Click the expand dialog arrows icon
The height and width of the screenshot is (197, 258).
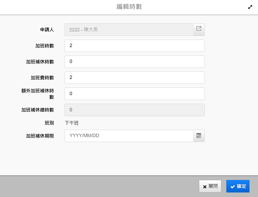click(250, 7)
